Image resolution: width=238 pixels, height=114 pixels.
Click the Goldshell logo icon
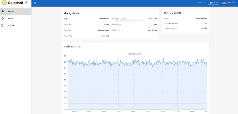(4, 3)
